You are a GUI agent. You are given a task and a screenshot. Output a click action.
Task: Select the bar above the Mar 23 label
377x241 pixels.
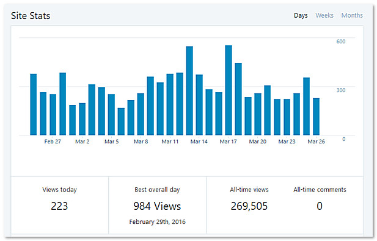[x=287, y=117]
